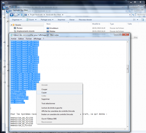The height and width of the screenshot is (133, 146).
Task: Minimize the Notepad window
Action: (x=116, y=35)
